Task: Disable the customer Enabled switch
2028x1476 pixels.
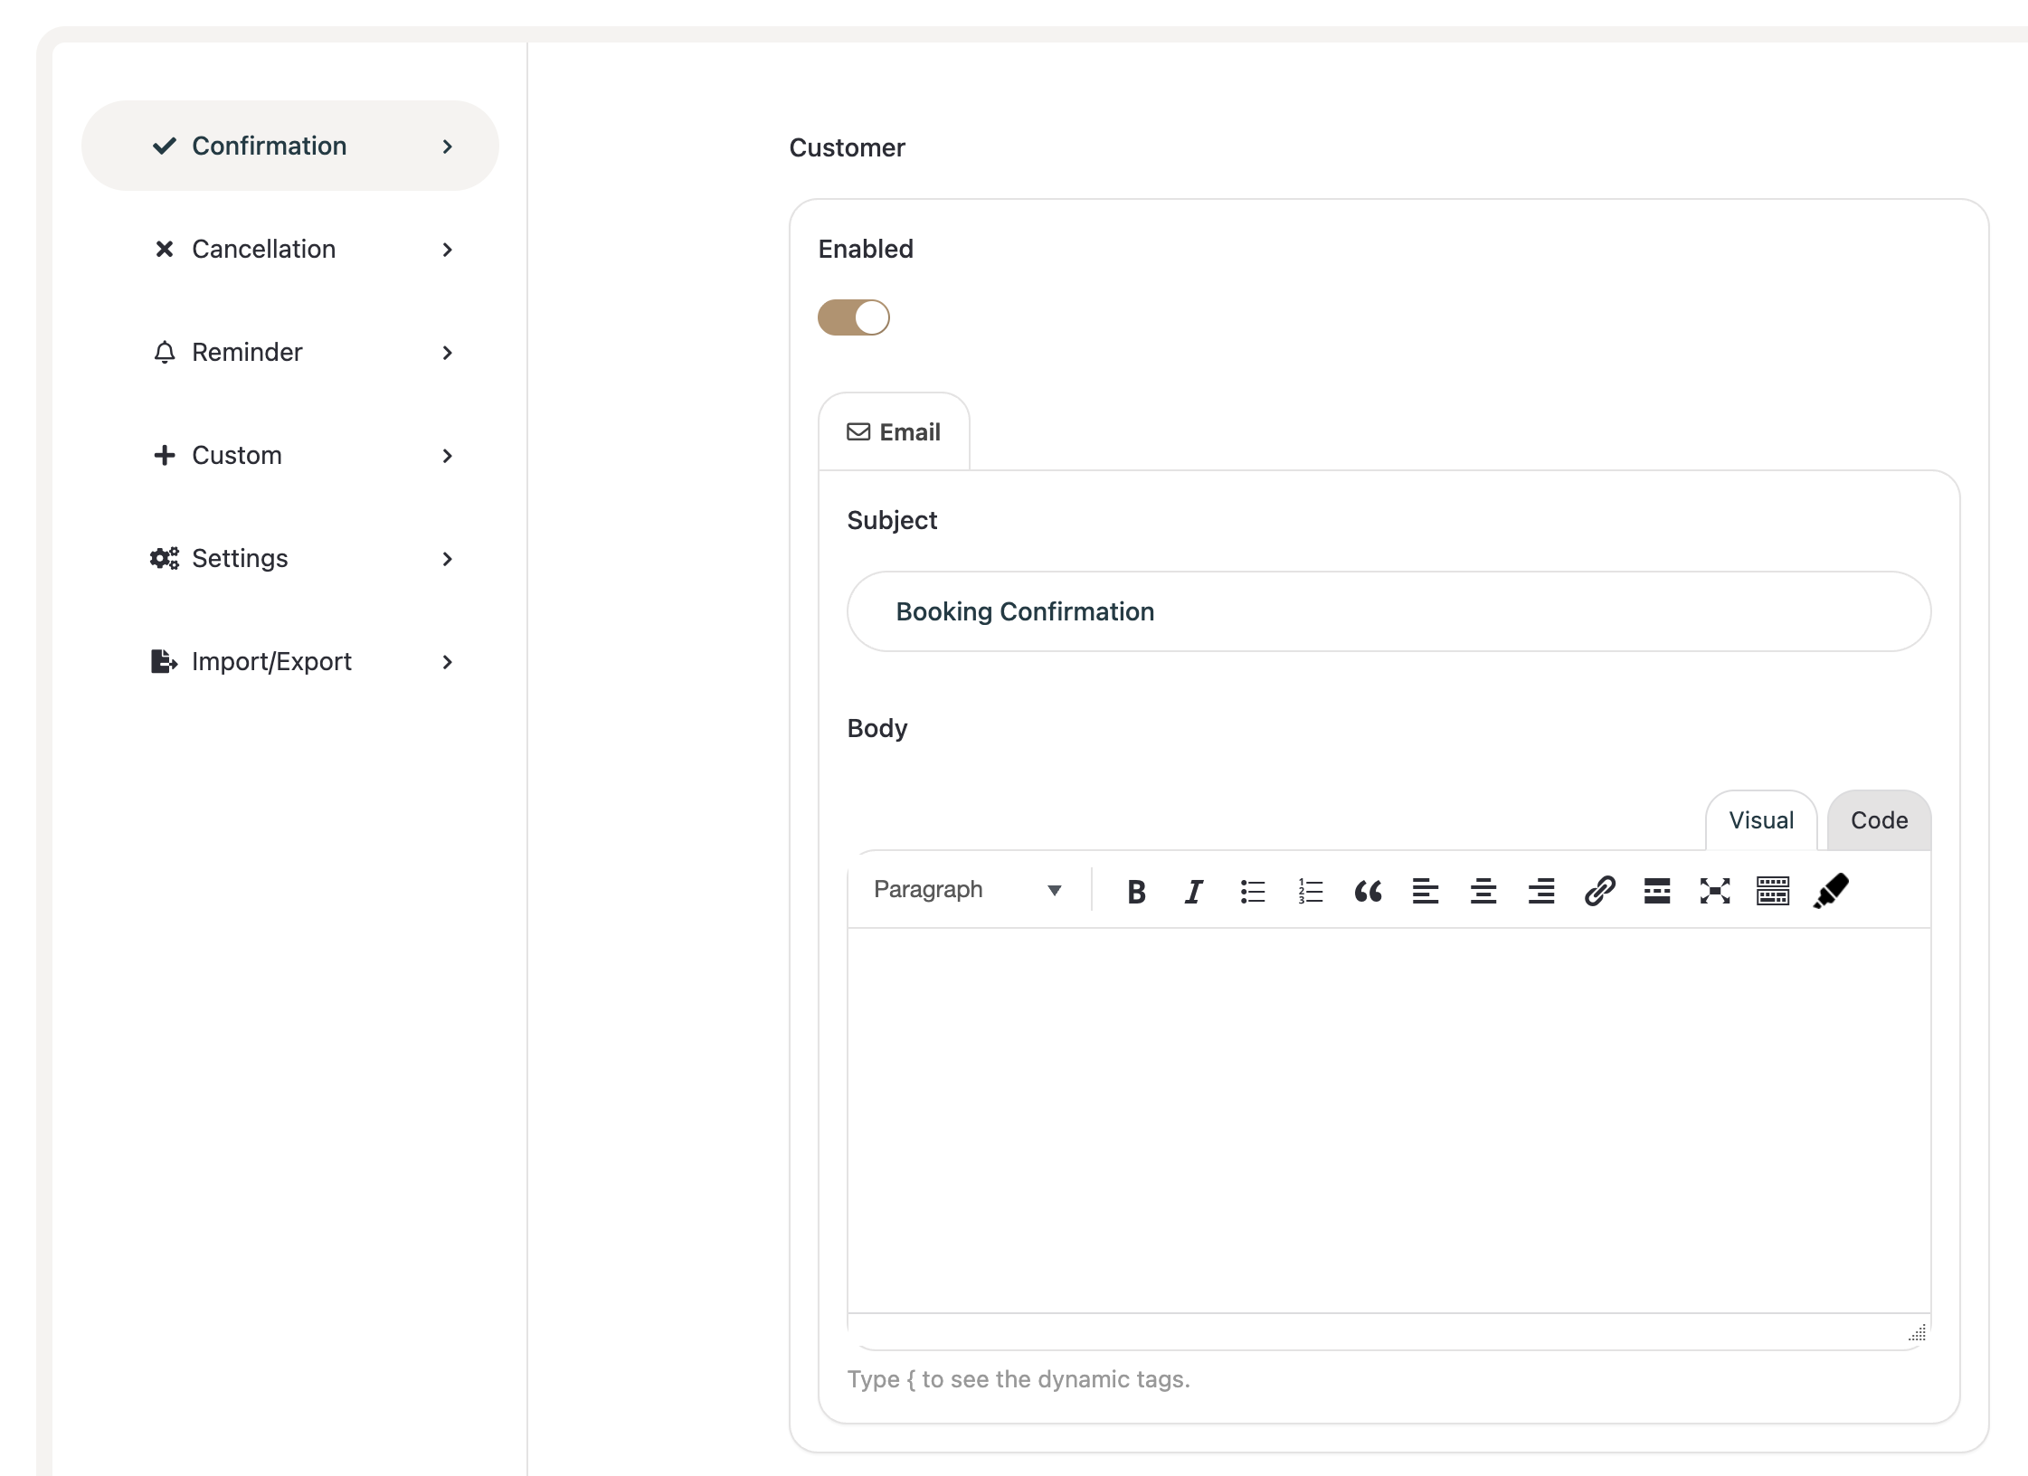Action: click(853, 317)
